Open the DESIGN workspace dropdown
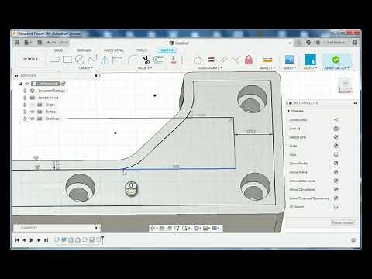 [x=30, y=59]
